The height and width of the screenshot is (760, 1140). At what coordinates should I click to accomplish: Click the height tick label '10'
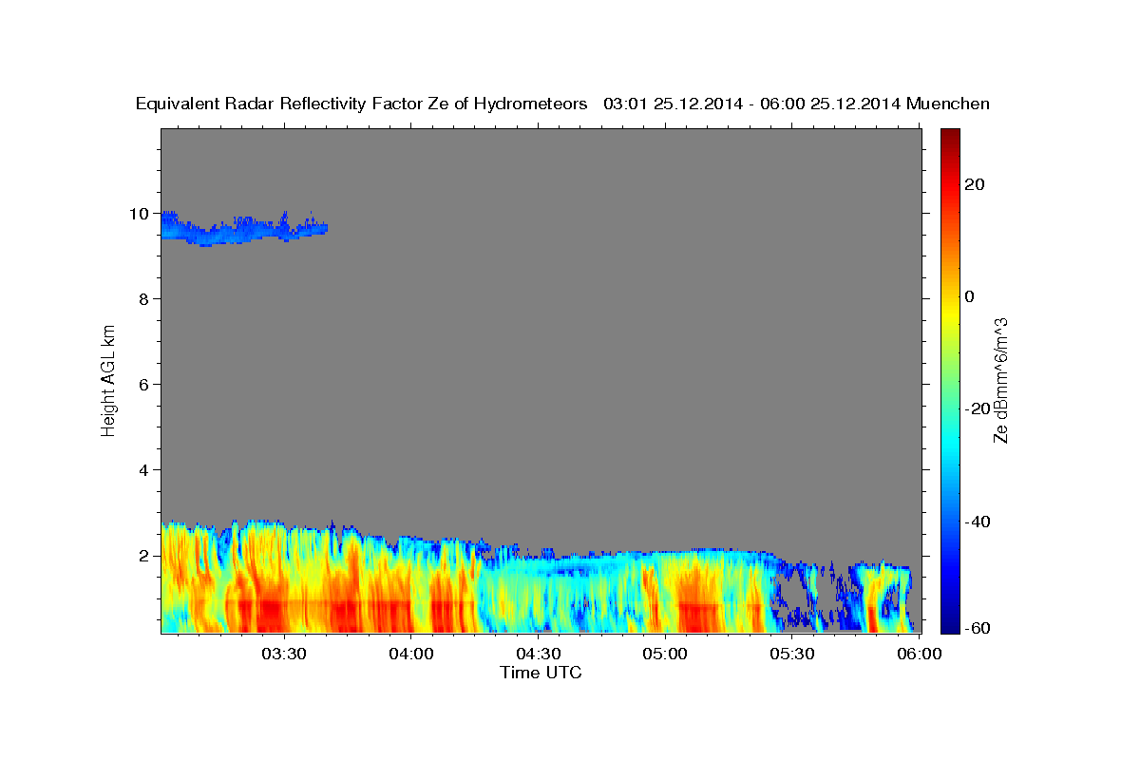[x=140, y=214]
